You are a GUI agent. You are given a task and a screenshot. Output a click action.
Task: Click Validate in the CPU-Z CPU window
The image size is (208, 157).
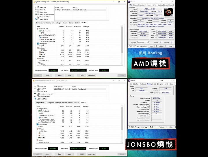coord(161,46)
